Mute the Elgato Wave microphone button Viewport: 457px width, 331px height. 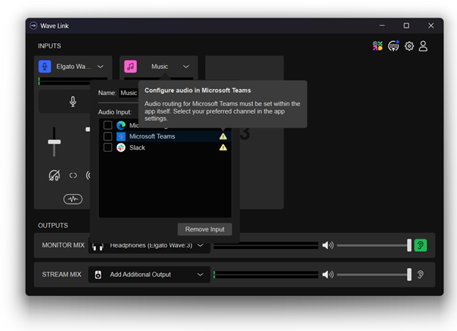click(x=73, y=101)
